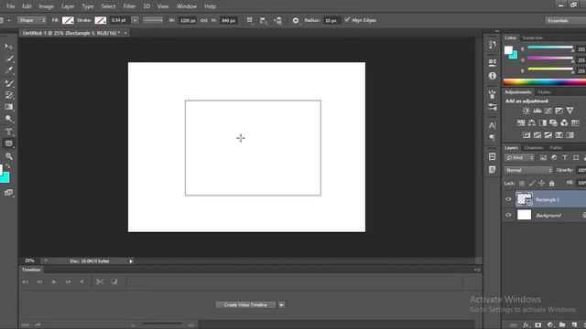586x329 pixels.
Task: Hide the Background layer
Action: coord(508,215)
